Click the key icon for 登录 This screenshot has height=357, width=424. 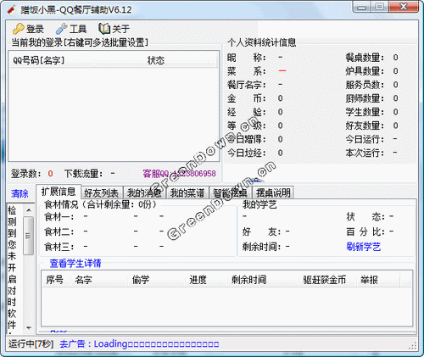pyautogui.click(x=19, y=29)
